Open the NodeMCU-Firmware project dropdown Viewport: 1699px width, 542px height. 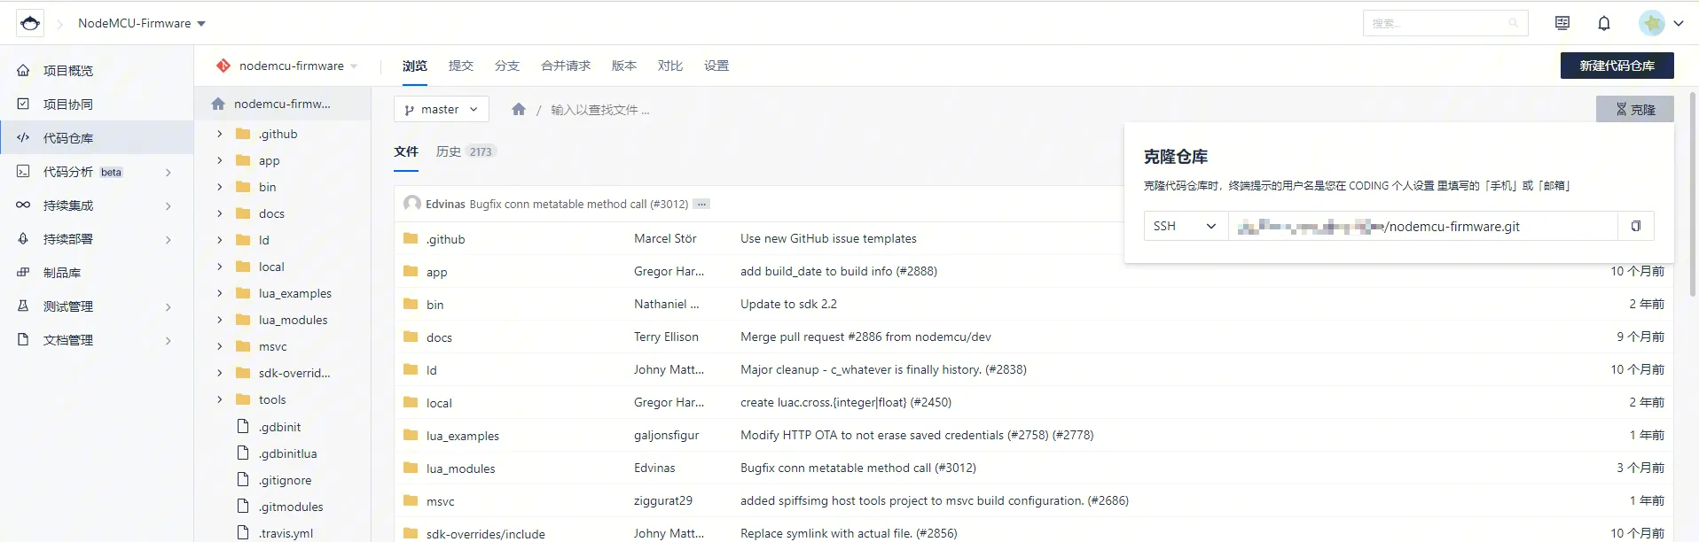(142, 24)
